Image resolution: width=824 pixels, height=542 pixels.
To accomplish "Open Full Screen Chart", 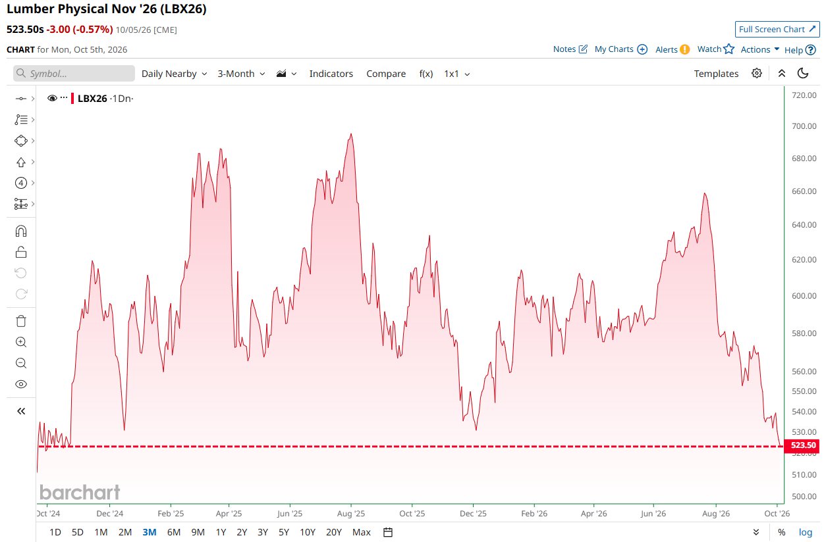I will click(776, 30).
